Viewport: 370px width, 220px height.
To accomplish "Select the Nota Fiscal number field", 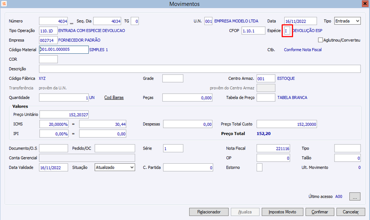I will (x=273, y=148).
